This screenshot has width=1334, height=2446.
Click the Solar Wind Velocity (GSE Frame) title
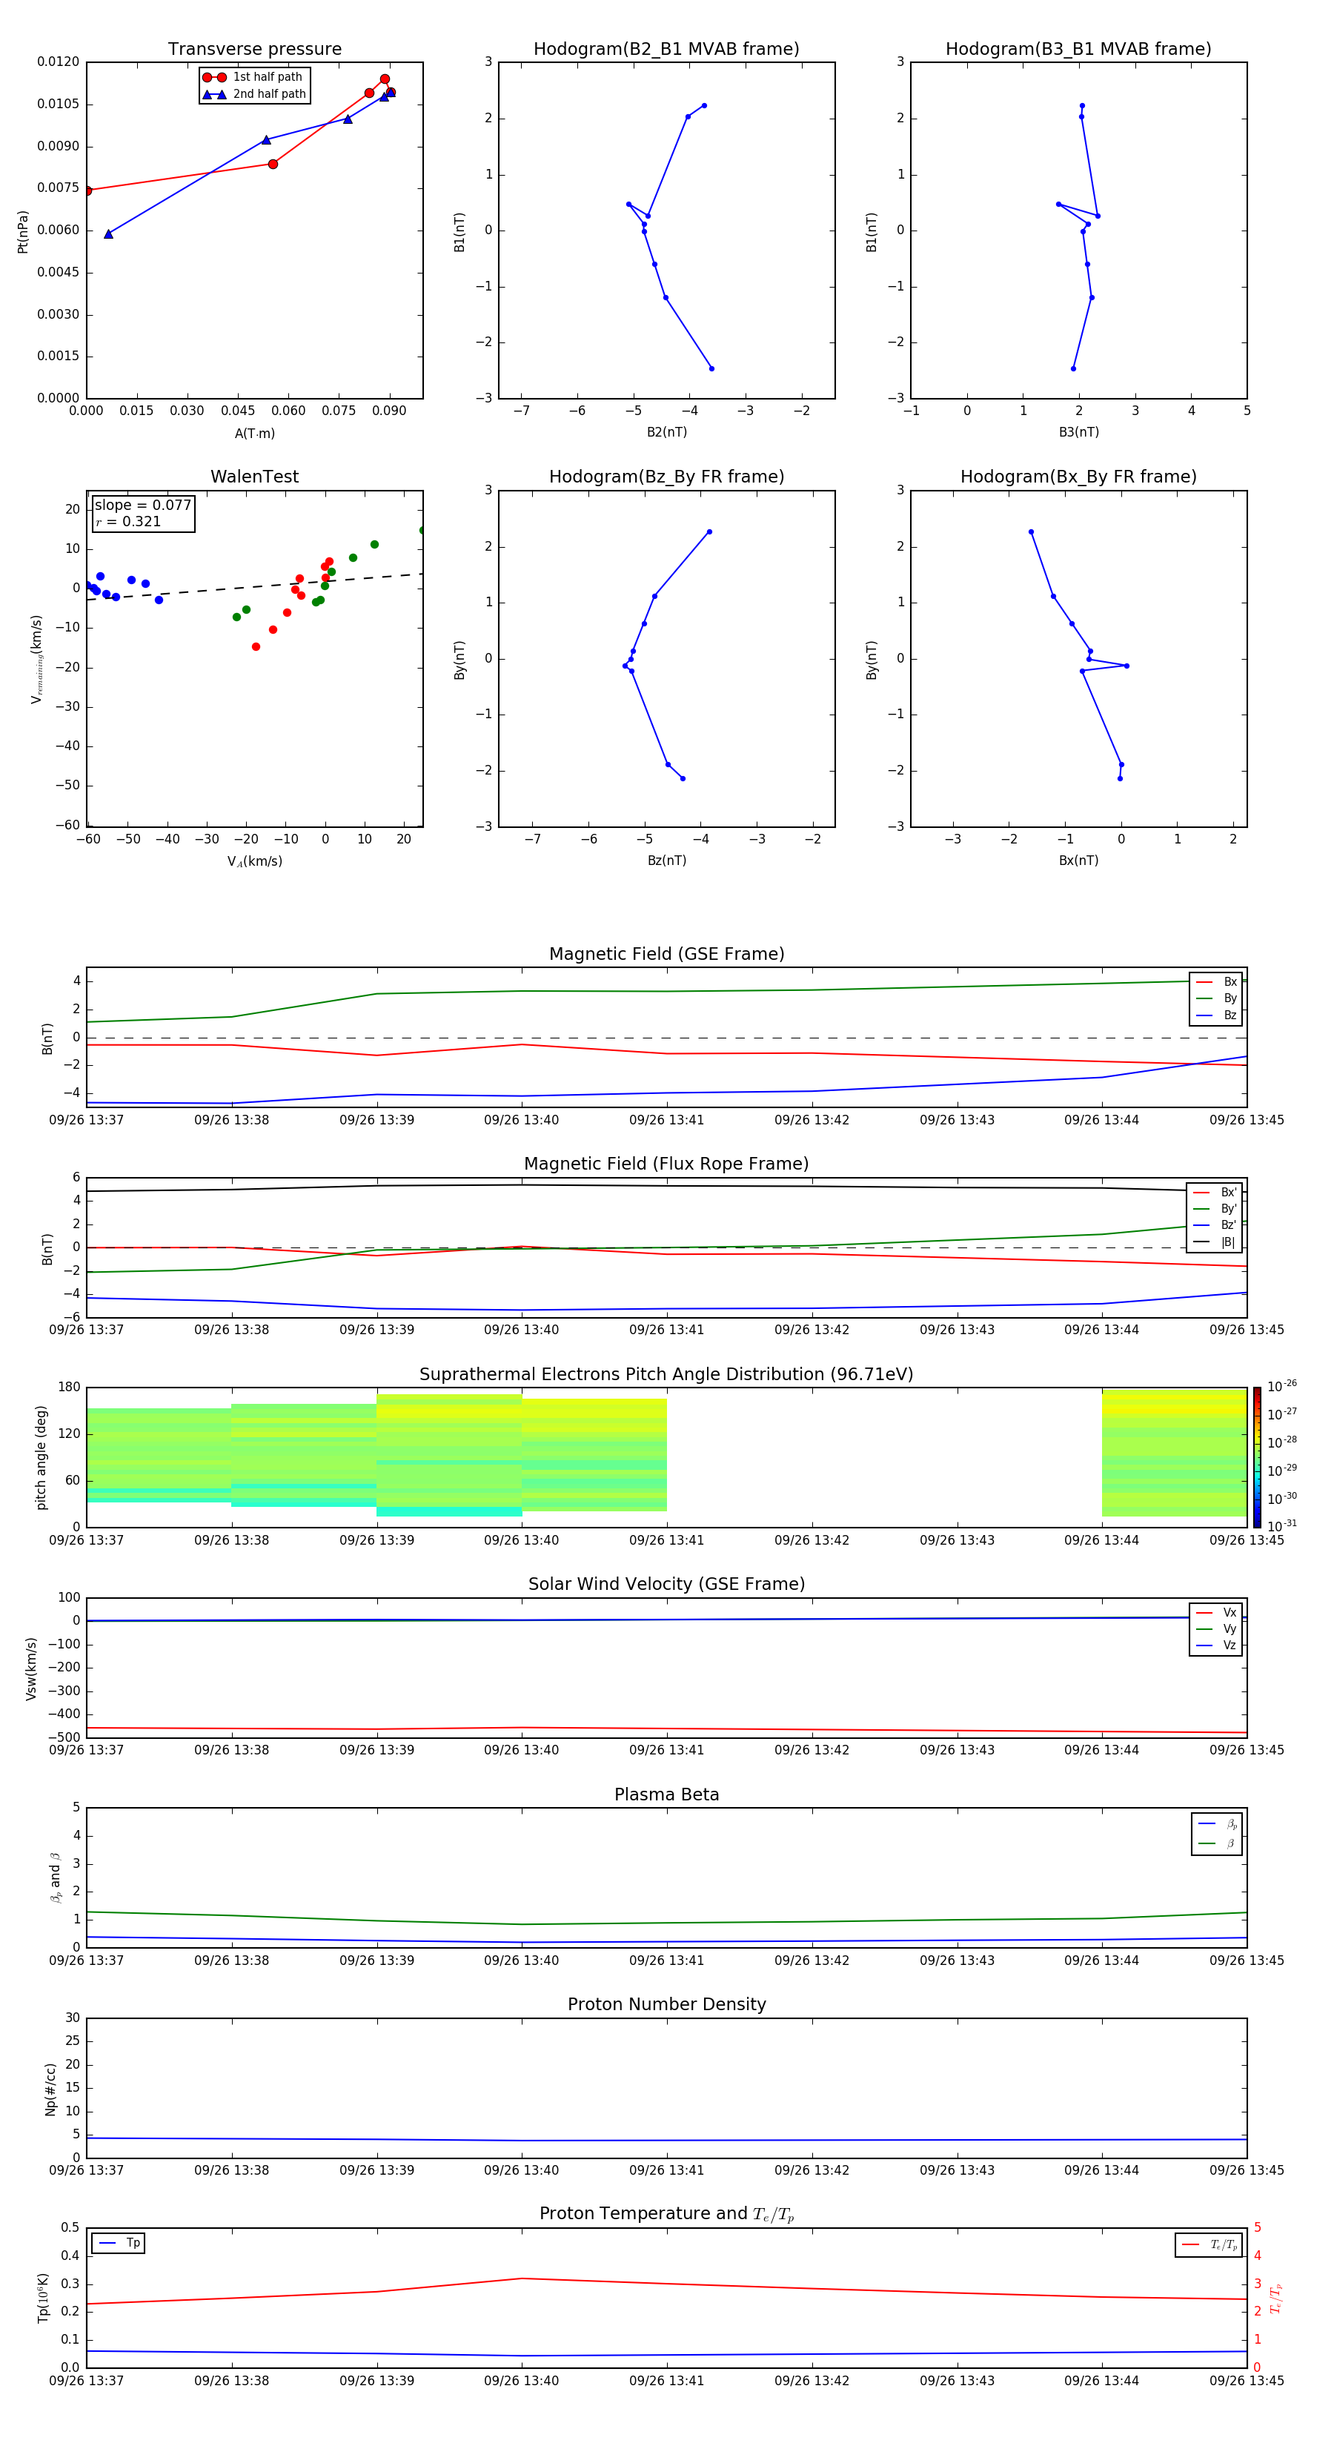[666, 1584]
